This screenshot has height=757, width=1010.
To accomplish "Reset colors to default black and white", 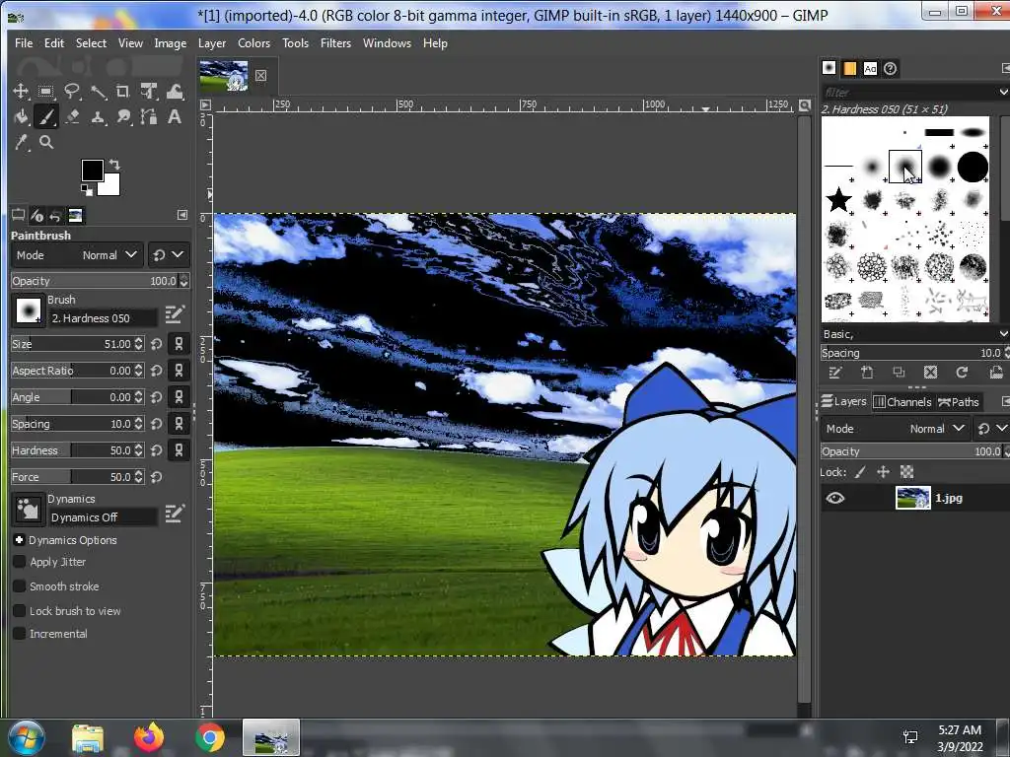I will (x=87, y=189).
